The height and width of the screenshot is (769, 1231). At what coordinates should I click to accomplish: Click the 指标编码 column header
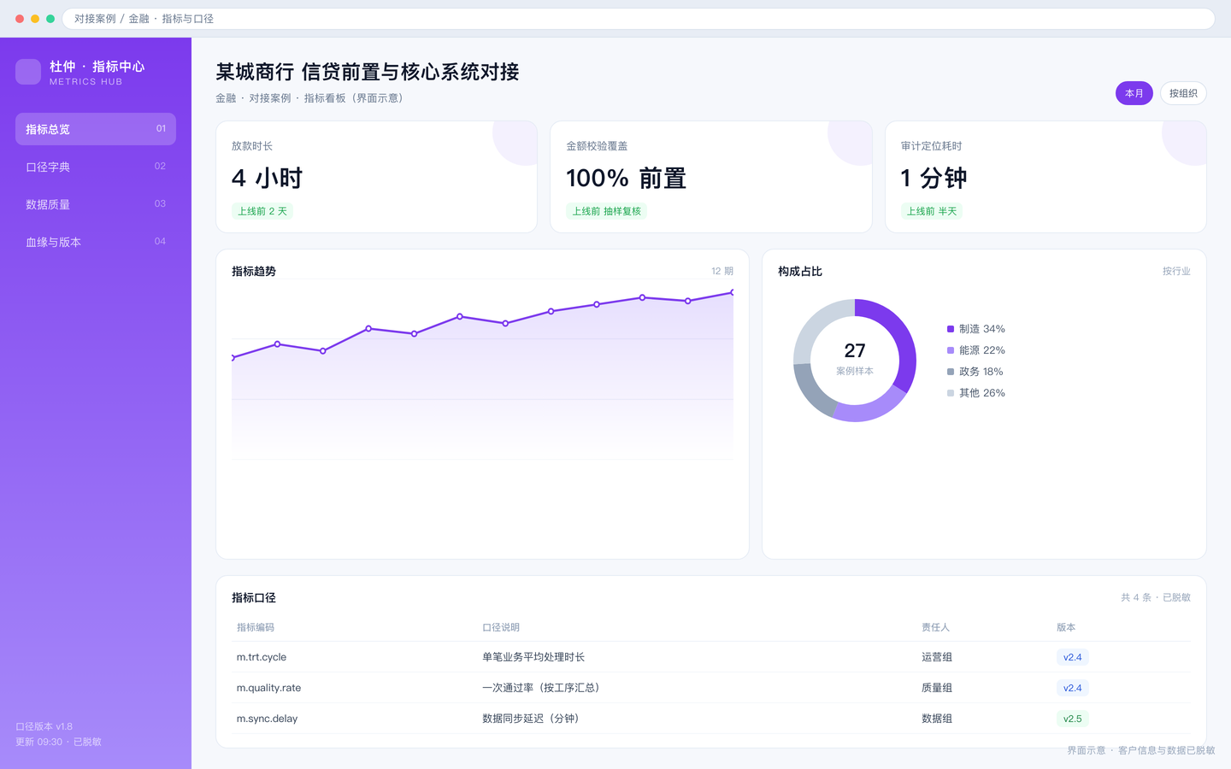tap(256, 627)
